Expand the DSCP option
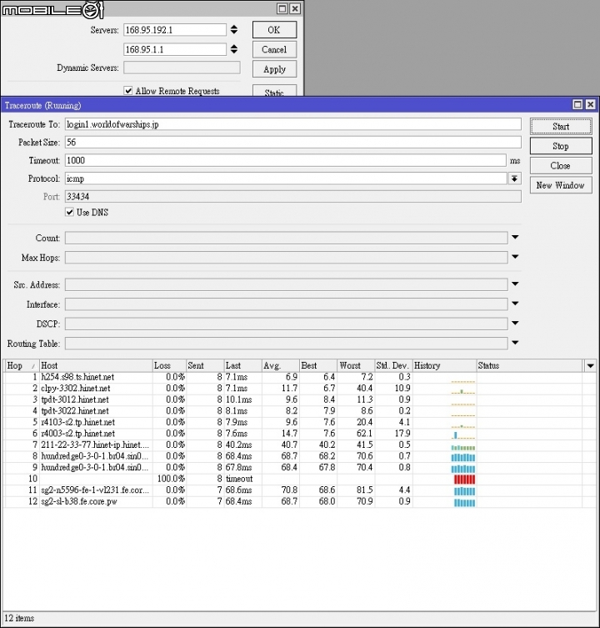 pos(515,324)
